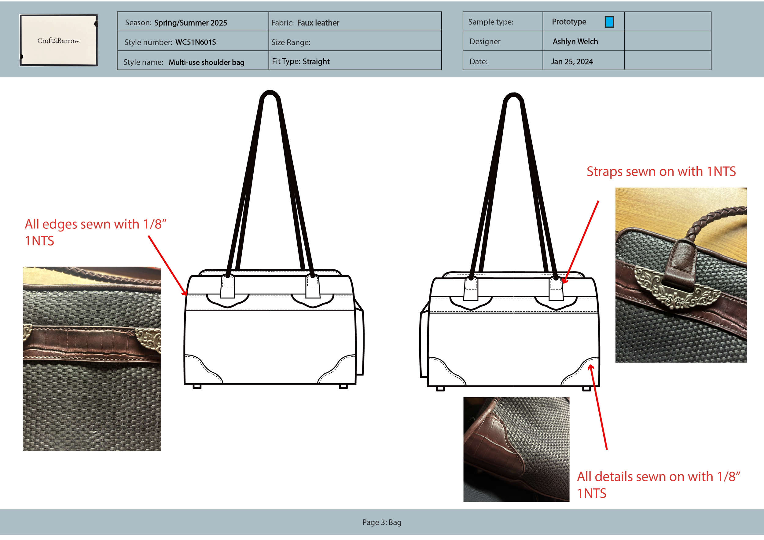
Task: Click the Style number WC51N601S field
Action: point(195,42)
